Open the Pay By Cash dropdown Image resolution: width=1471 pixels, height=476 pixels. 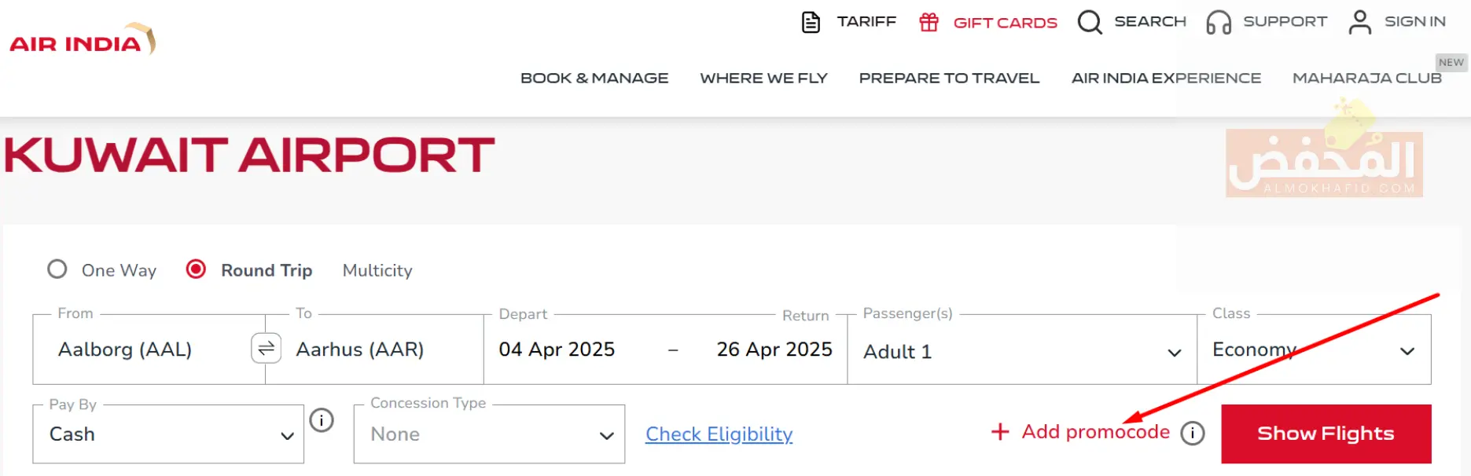tap(168, 434)
